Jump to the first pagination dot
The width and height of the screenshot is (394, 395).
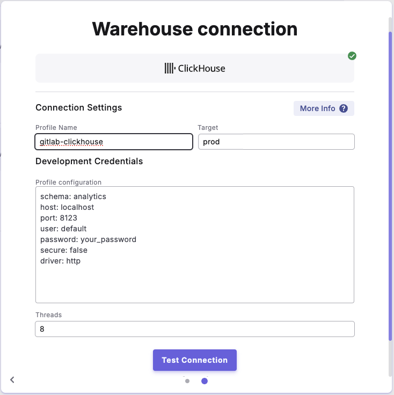coord(187,382)
